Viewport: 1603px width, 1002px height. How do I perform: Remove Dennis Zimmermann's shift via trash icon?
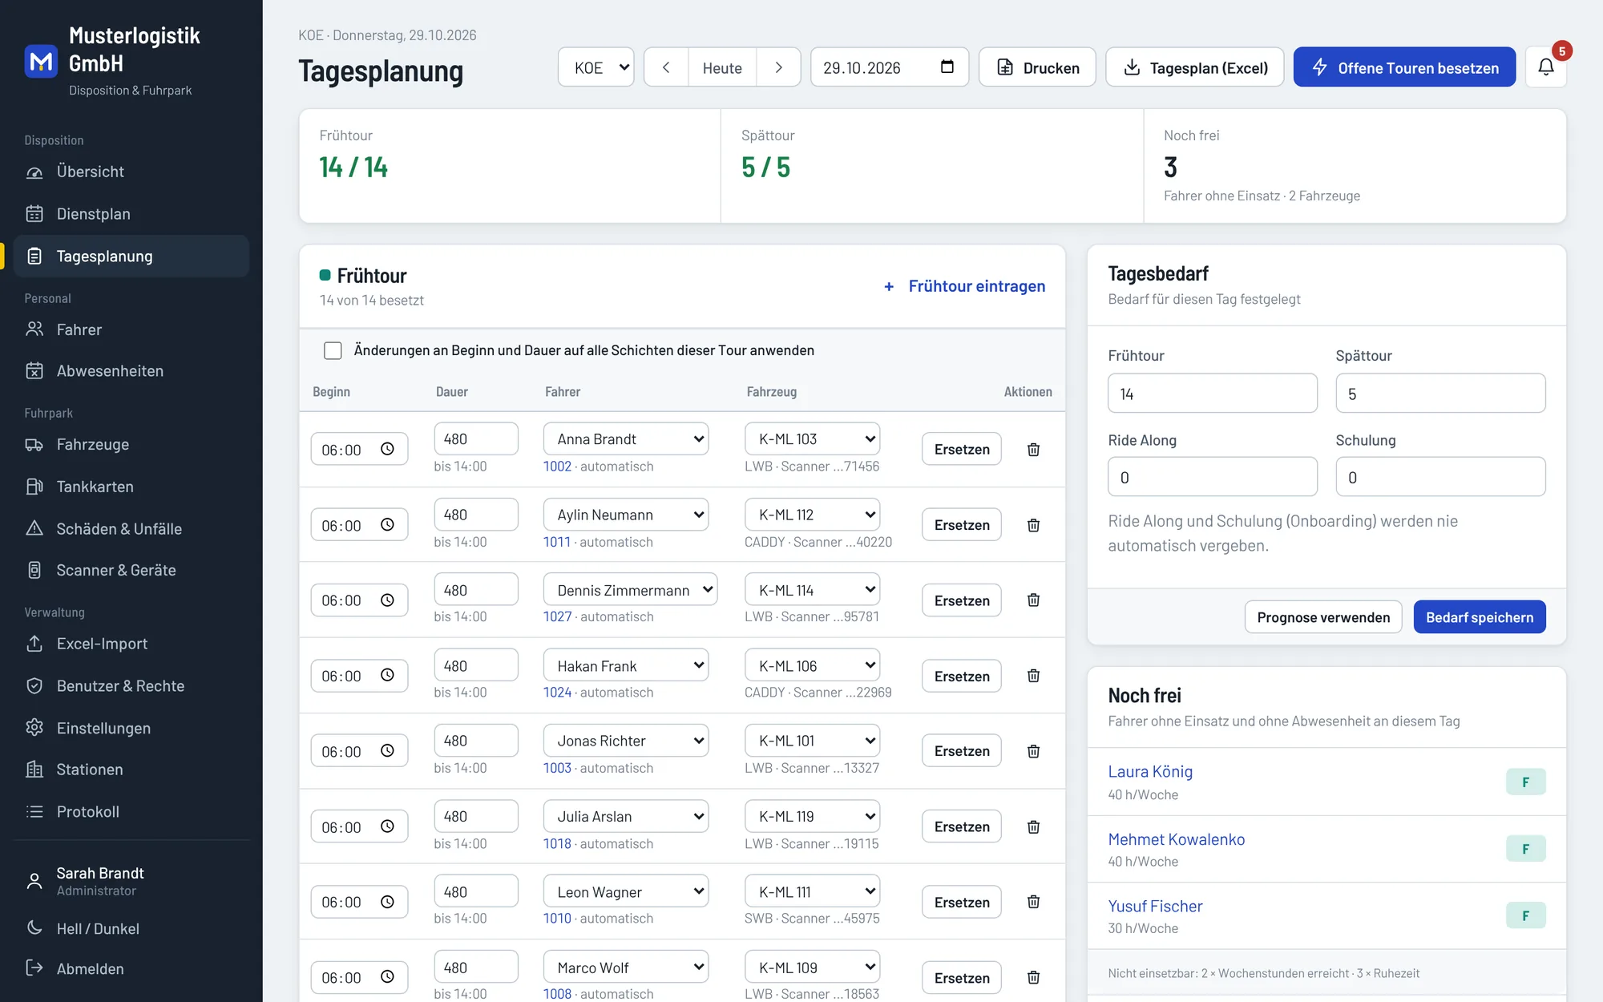(x=1033, y=600)
